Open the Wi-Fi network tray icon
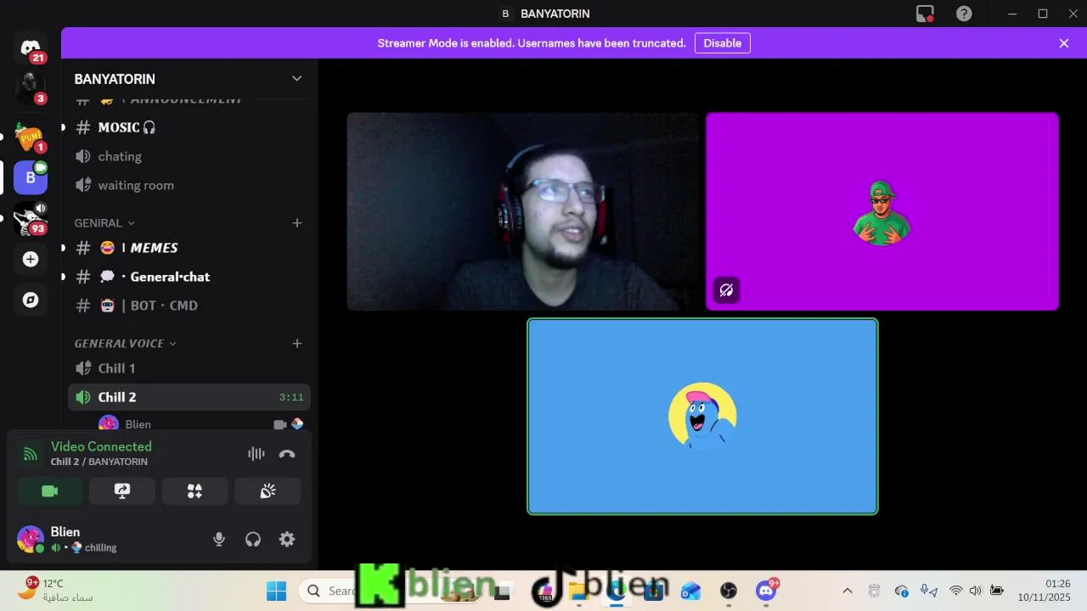 (x=956, y=591)
